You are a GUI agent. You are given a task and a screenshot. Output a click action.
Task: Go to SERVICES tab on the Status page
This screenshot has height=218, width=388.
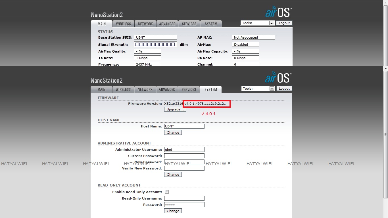[189, 24]
